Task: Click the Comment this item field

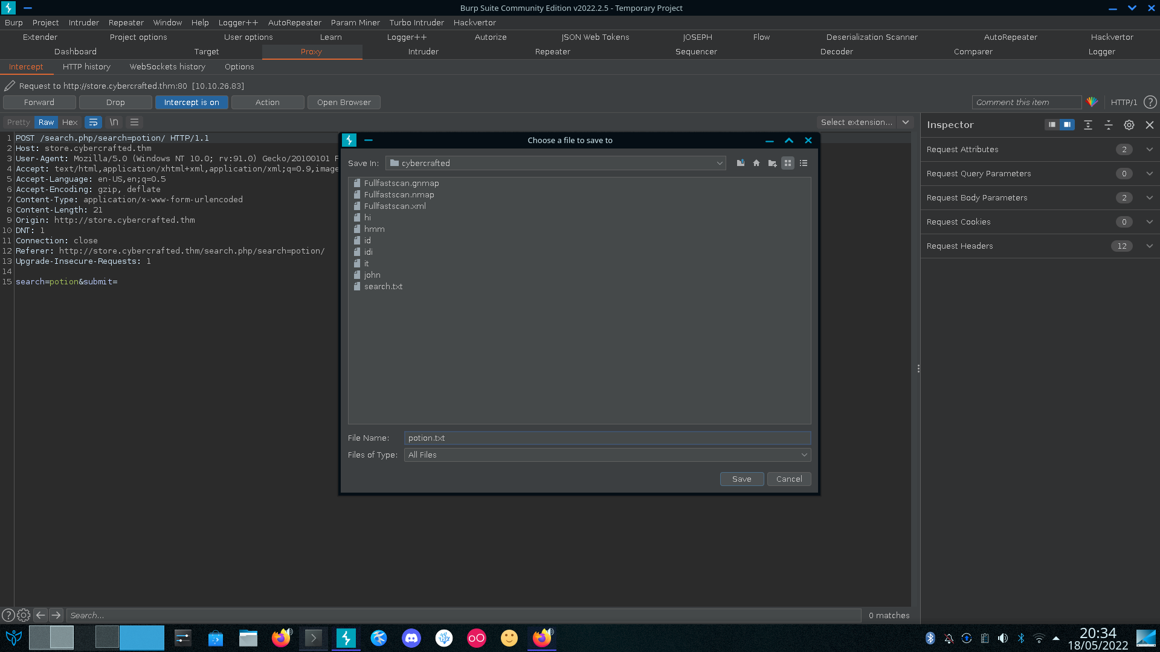Action: (x=1026, y=102)
